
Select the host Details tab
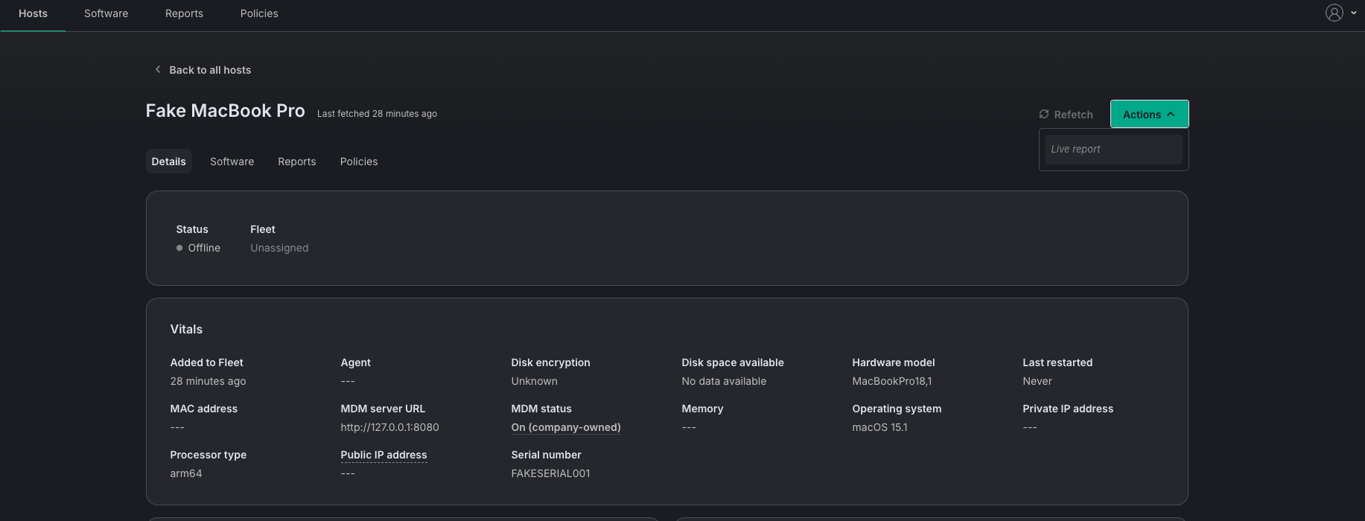[168, 162]
